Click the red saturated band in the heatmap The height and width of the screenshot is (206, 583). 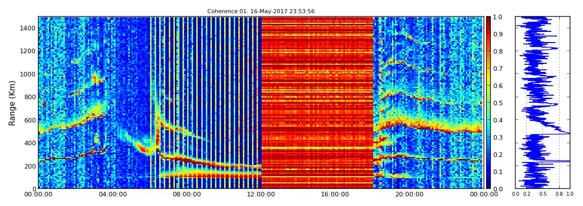(x=317, y=103)
